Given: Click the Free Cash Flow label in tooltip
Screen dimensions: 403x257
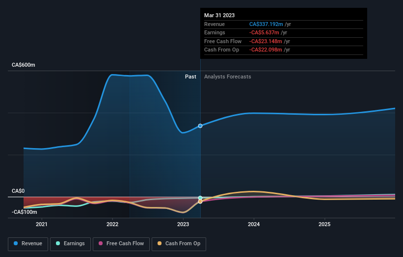Looking at the screenshot, I should pyautogui.click(x=223, y=41).
